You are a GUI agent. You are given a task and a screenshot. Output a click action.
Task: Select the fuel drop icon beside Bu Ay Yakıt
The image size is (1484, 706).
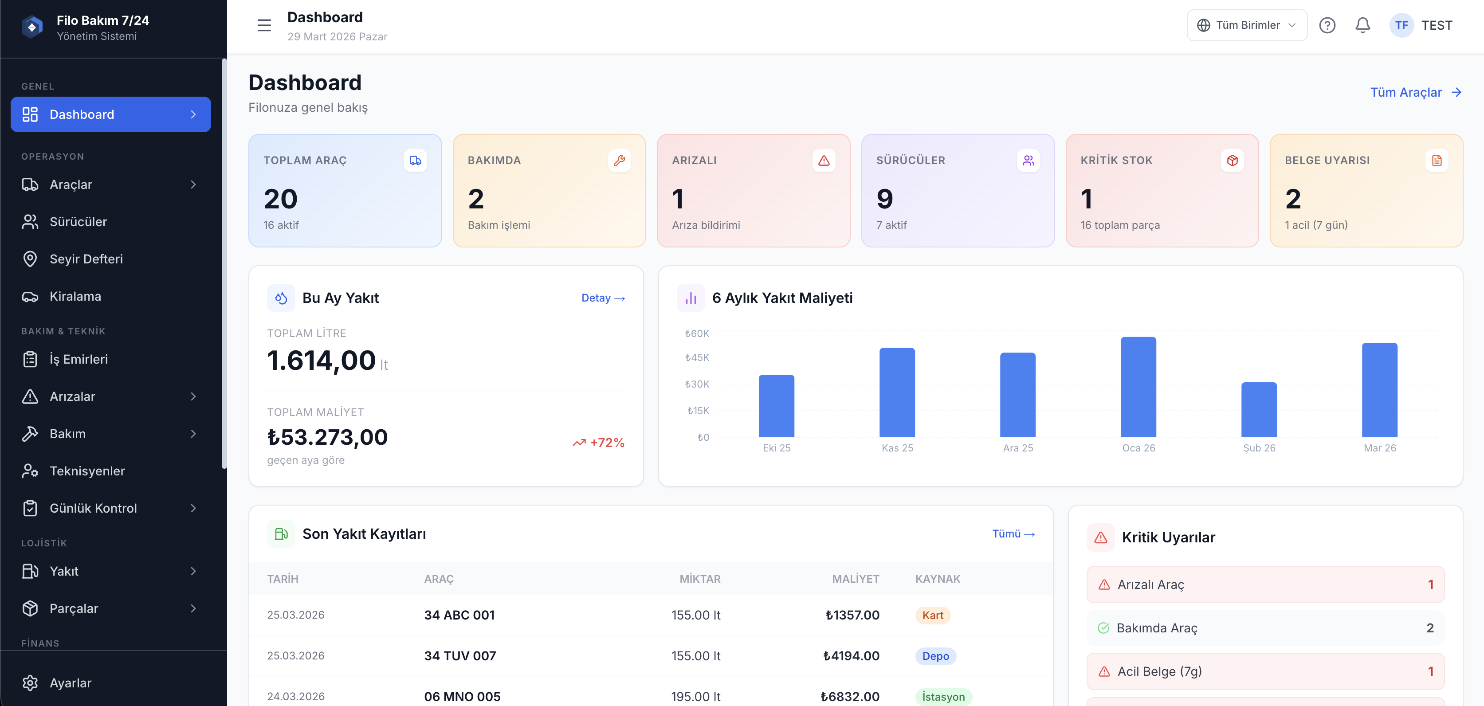(x=282, y=298)
